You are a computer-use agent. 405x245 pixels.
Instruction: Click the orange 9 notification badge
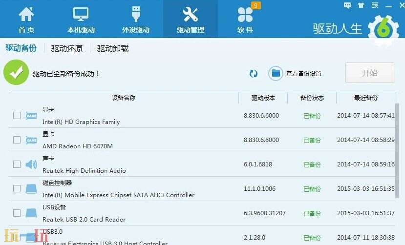(256, 5)
